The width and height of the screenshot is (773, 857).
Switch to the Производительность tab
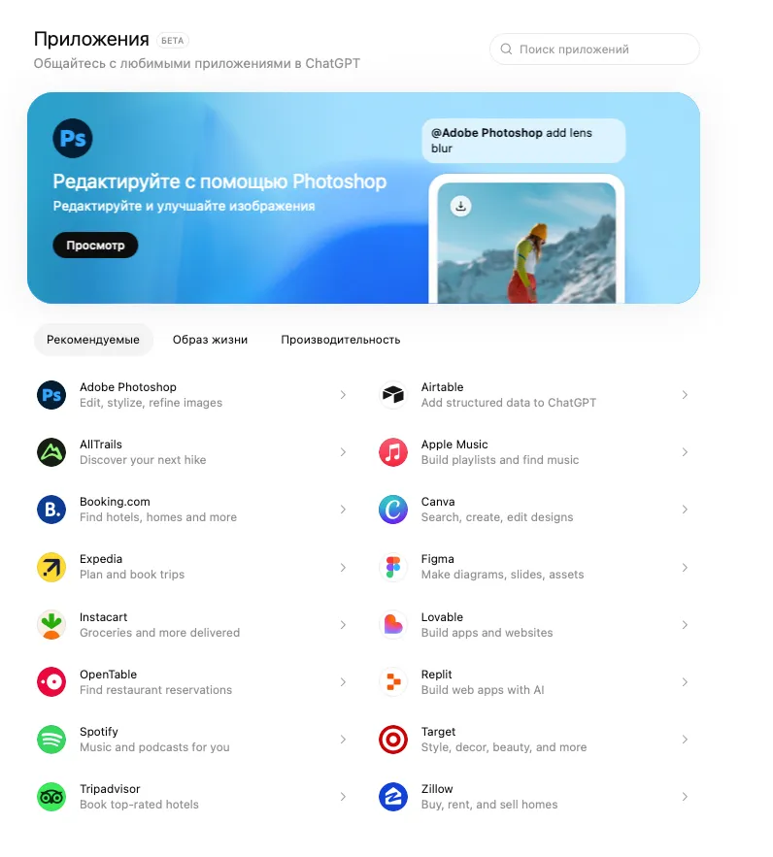341,340
